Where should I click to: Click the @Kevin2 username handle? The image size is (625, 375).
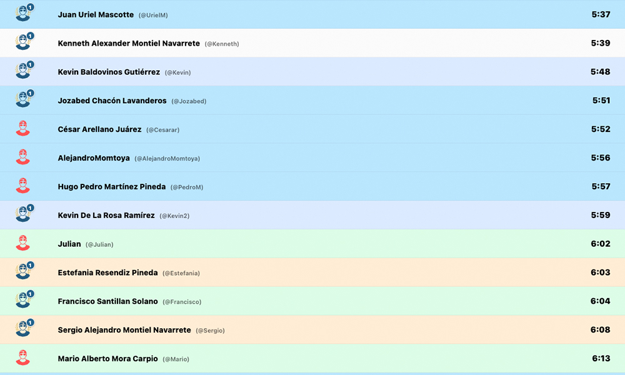(174, 216)
